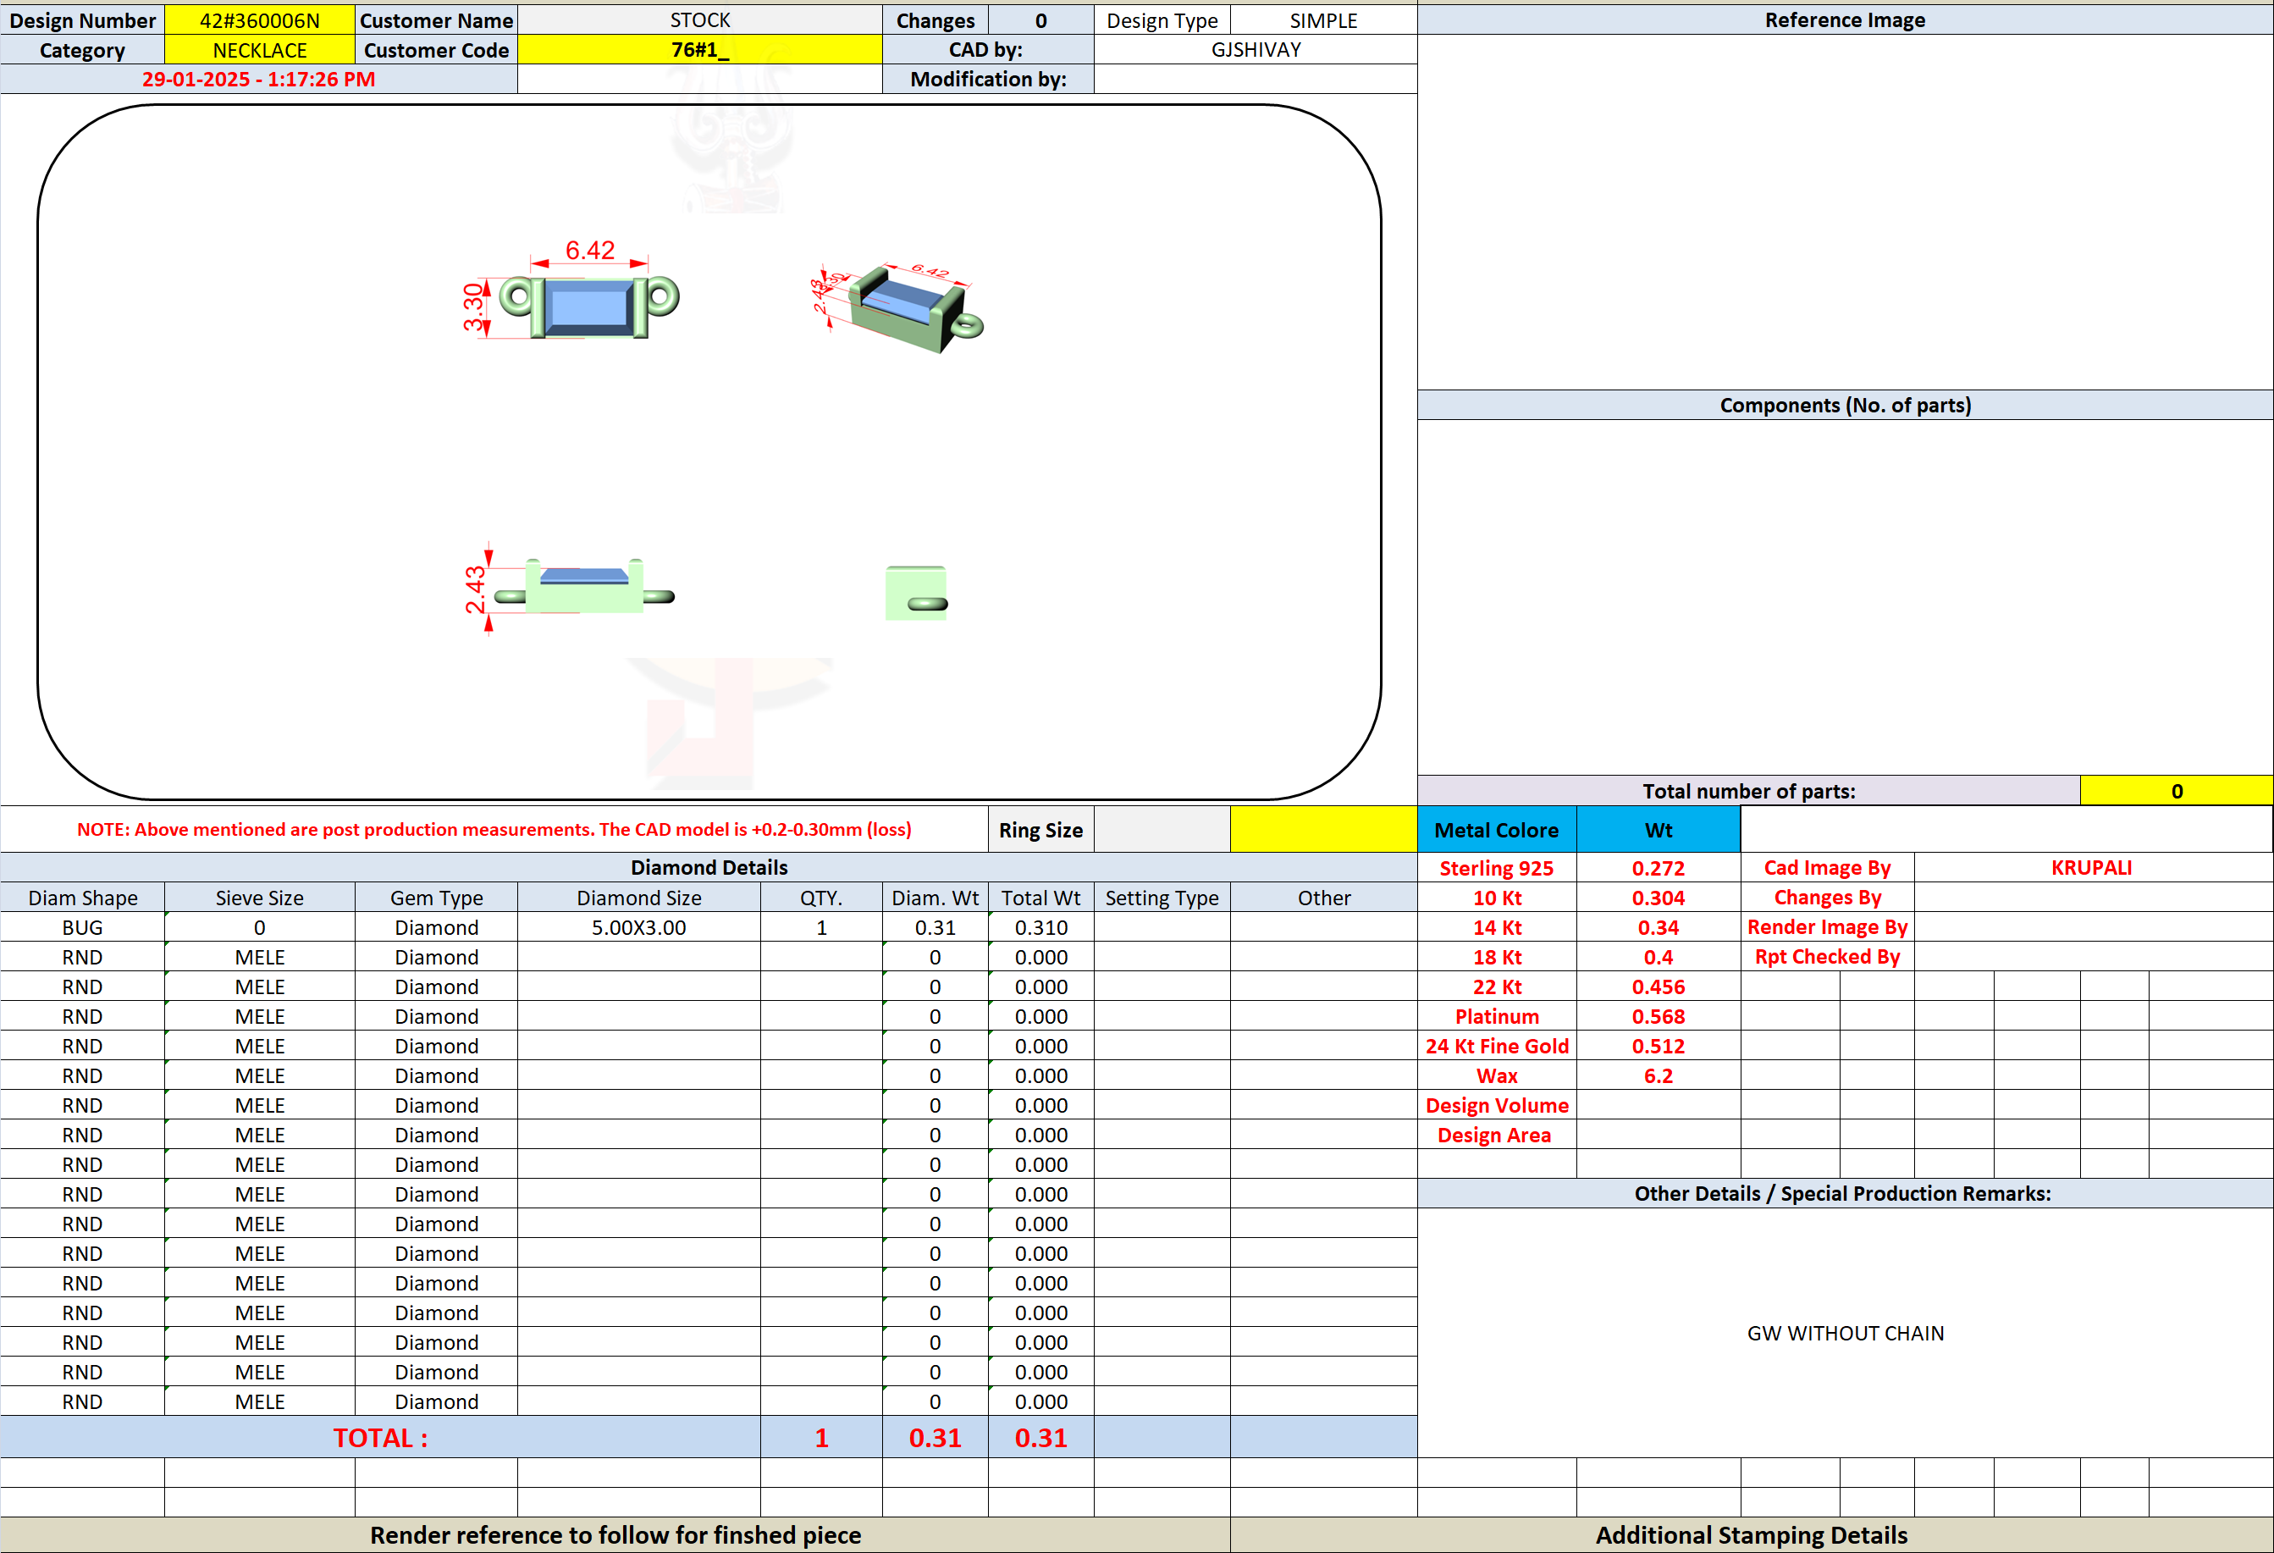Select the Changes value 0 cell
2274x1553 pixels.
tap(1041, 20)
